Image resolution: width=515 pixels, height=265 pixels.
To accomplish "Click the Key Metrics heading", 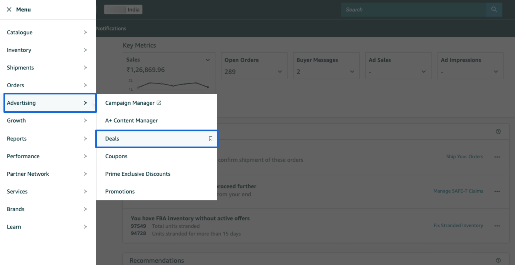I will pos(139,45).
